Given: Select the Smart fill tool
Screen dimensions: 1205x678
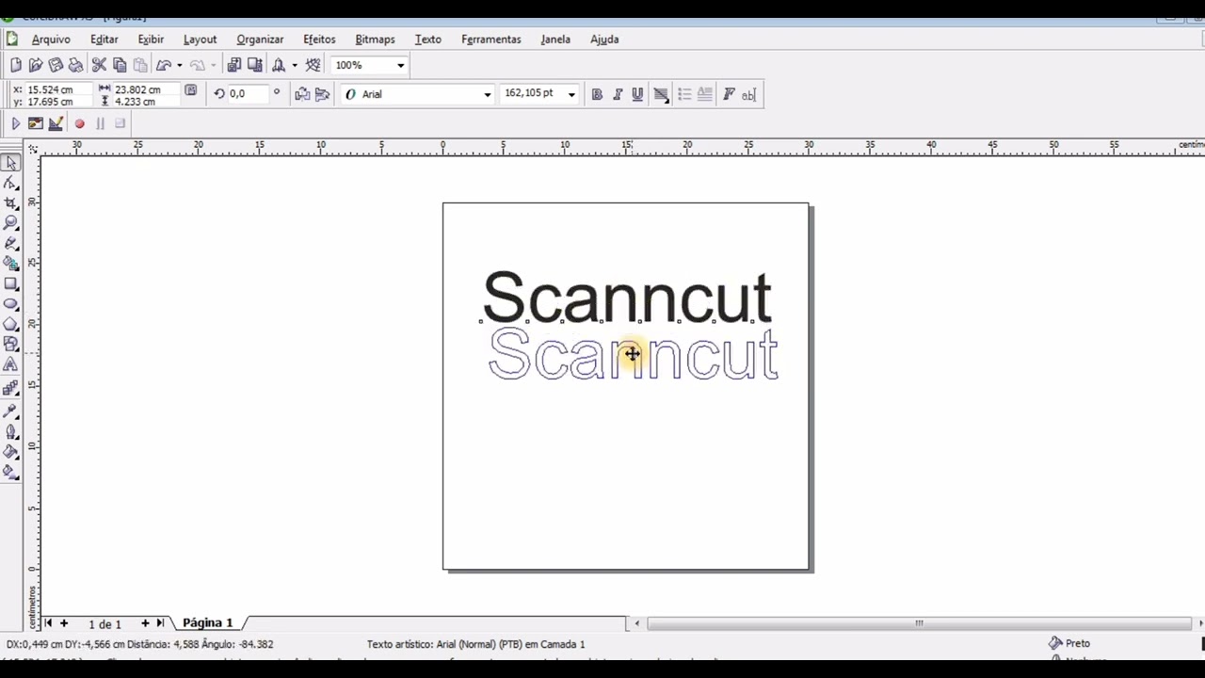Looking at the screenshot, I should pos(11,264).
